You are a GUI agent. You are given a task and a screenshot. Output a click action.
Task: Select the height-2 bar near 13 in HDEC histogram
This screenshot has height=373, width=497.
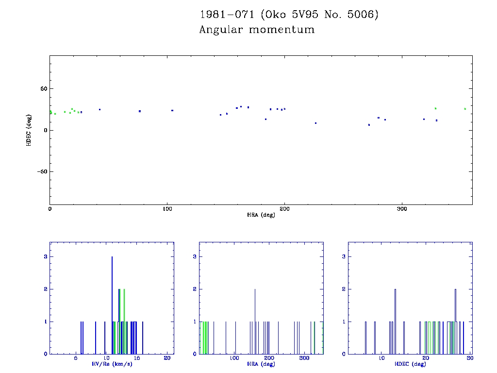tap(395, 321)
